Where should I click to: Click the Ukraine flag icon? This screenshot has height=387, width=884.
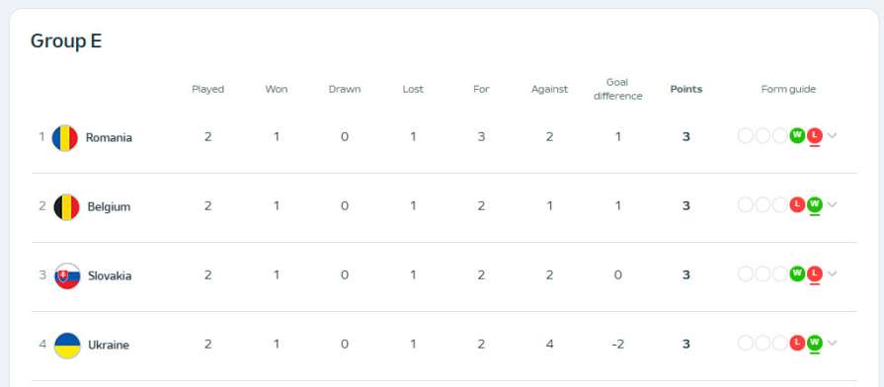pos(67,346)
